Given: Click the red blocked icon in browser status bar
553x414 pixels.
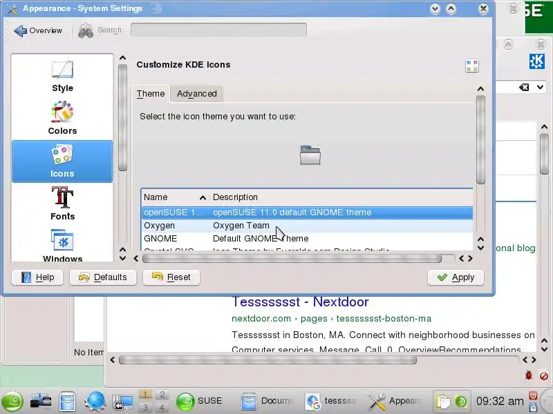Looking at the screenshot, I should 543,376.
